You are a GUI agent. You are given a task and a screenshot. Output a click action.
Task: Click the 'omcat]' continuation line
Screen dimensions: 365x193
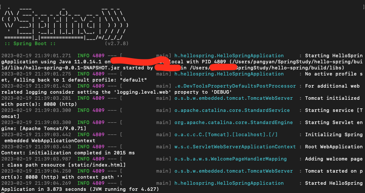click(x=10, y=116)
